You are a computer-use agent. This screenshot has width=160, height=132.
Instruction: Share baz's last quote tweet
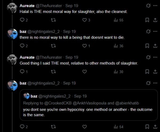pos(154,127)
